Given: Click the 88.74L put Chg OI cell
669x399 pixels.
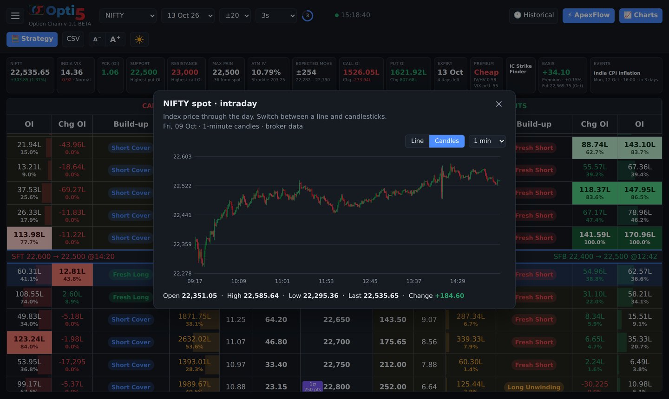Looking at the screenshot, I should (x=595, y=148).
